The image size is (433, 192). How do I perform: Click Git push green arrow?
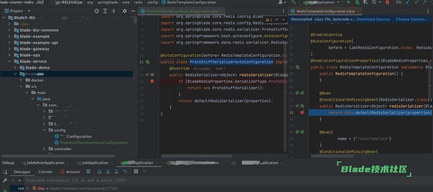(425, 2)
